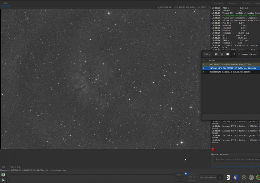Open the N&B channel dropdown in frame list
260x183 pixels.
[207, 54]
